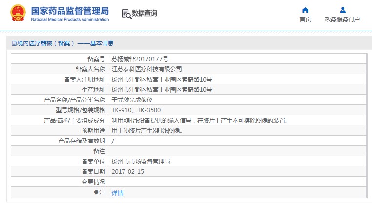
Task: Click the 境内医疗器械（备案）——基本信息 header
Action: [x=65, y=43]
